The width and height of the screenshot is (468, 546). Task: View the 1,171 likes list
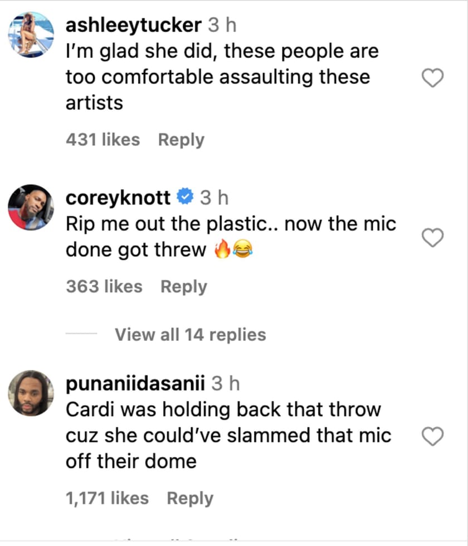[107, 498]
